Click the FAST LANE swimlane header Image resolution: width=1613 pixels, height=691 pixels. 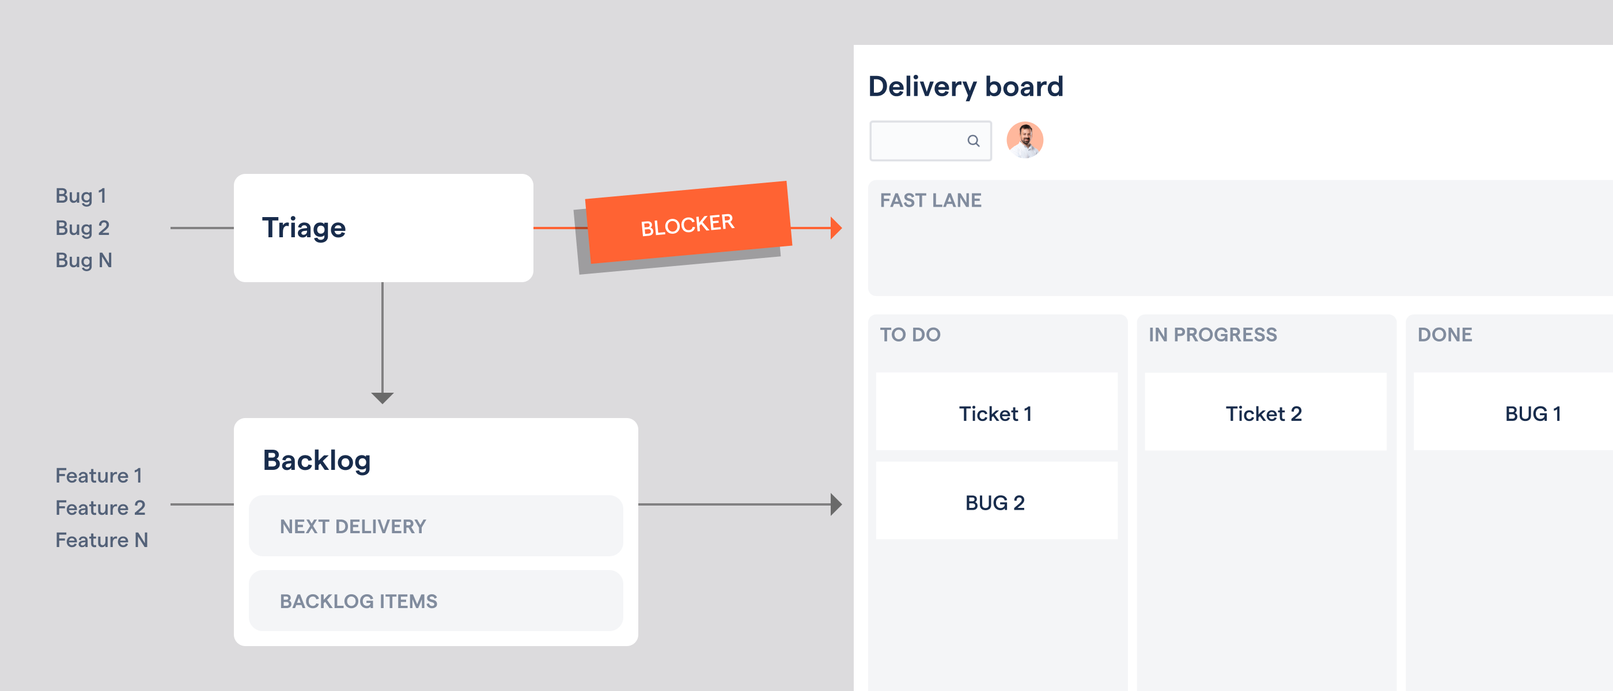click(x=930, y=200)
